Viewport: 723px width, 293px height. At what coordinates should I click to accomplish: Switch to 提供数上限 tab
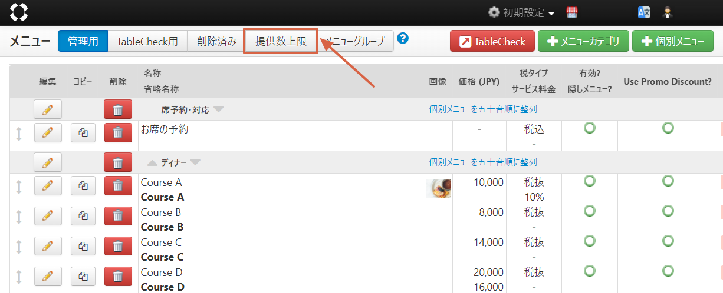[x=281, y=41]
